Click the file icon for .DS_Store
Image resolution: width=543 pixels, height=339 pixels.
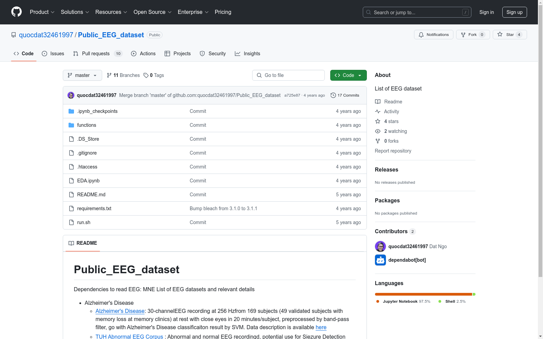71,139
